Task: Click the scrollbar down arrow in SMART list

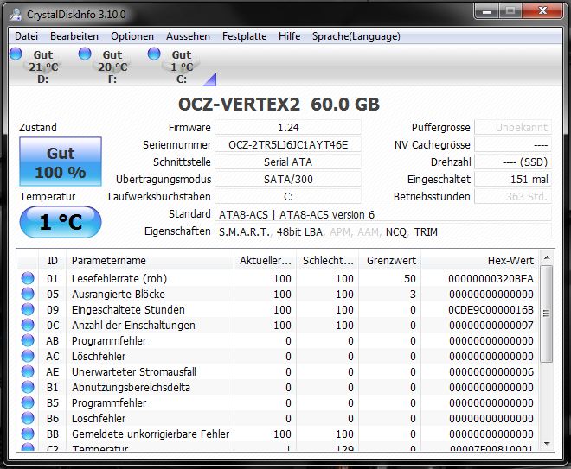Action: point(547,444)
